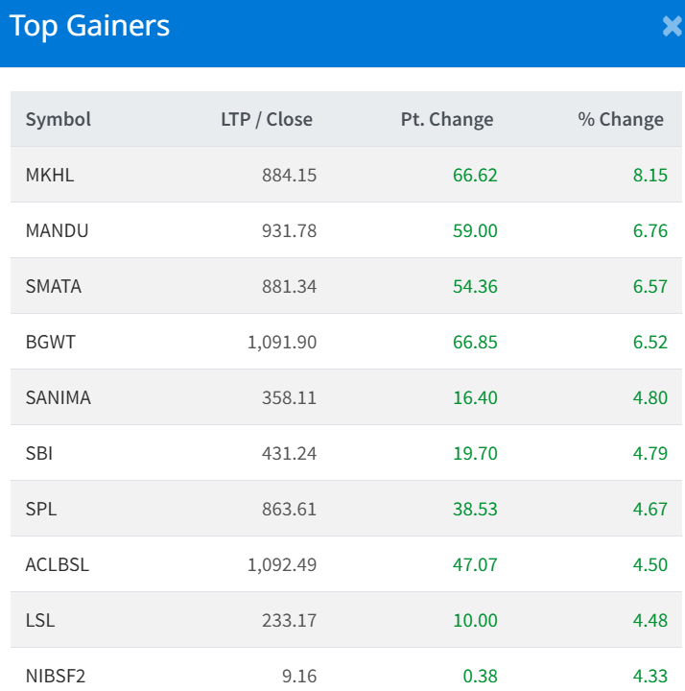Open the MKHL stock symbol
Image resolution: width=685 pixels, height=691 pixels.
(50, 176)
